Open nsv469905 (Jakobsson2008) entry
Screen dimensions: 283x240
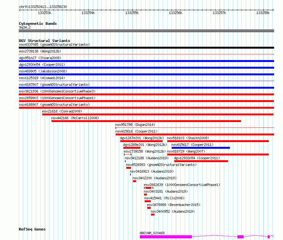(43, 71)
